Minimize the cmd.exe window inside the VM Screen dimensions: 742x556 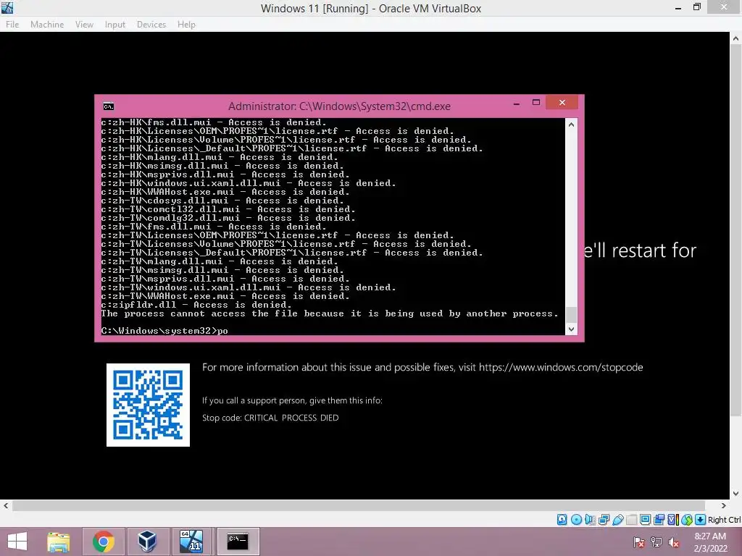coord(517,103)
